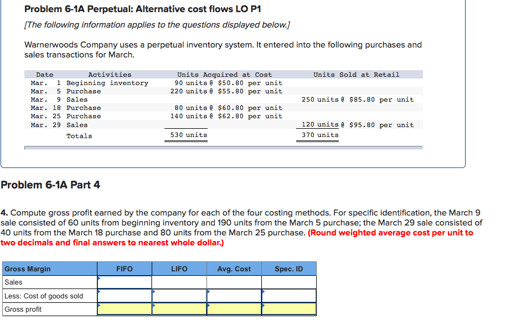Click the blue marker in LIFO gross profit cell
This screenshot has height=320, width=516.
click(x=154, y=305)
